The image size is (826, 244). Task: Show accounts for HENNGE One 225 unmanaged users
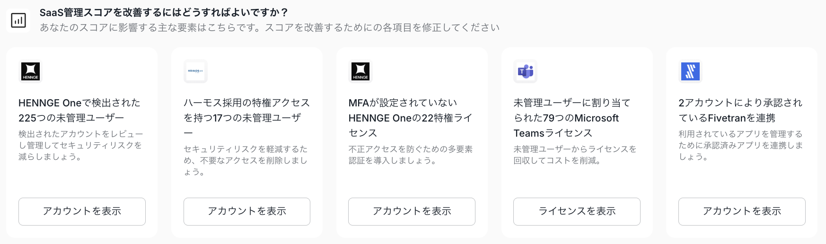point(82,211)
